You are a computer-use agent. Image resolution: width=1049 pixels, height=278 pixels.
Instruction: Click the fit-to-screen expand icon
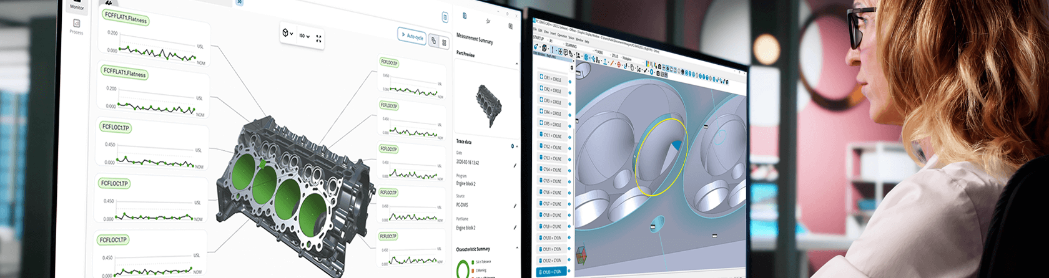(x=318, y=39)
